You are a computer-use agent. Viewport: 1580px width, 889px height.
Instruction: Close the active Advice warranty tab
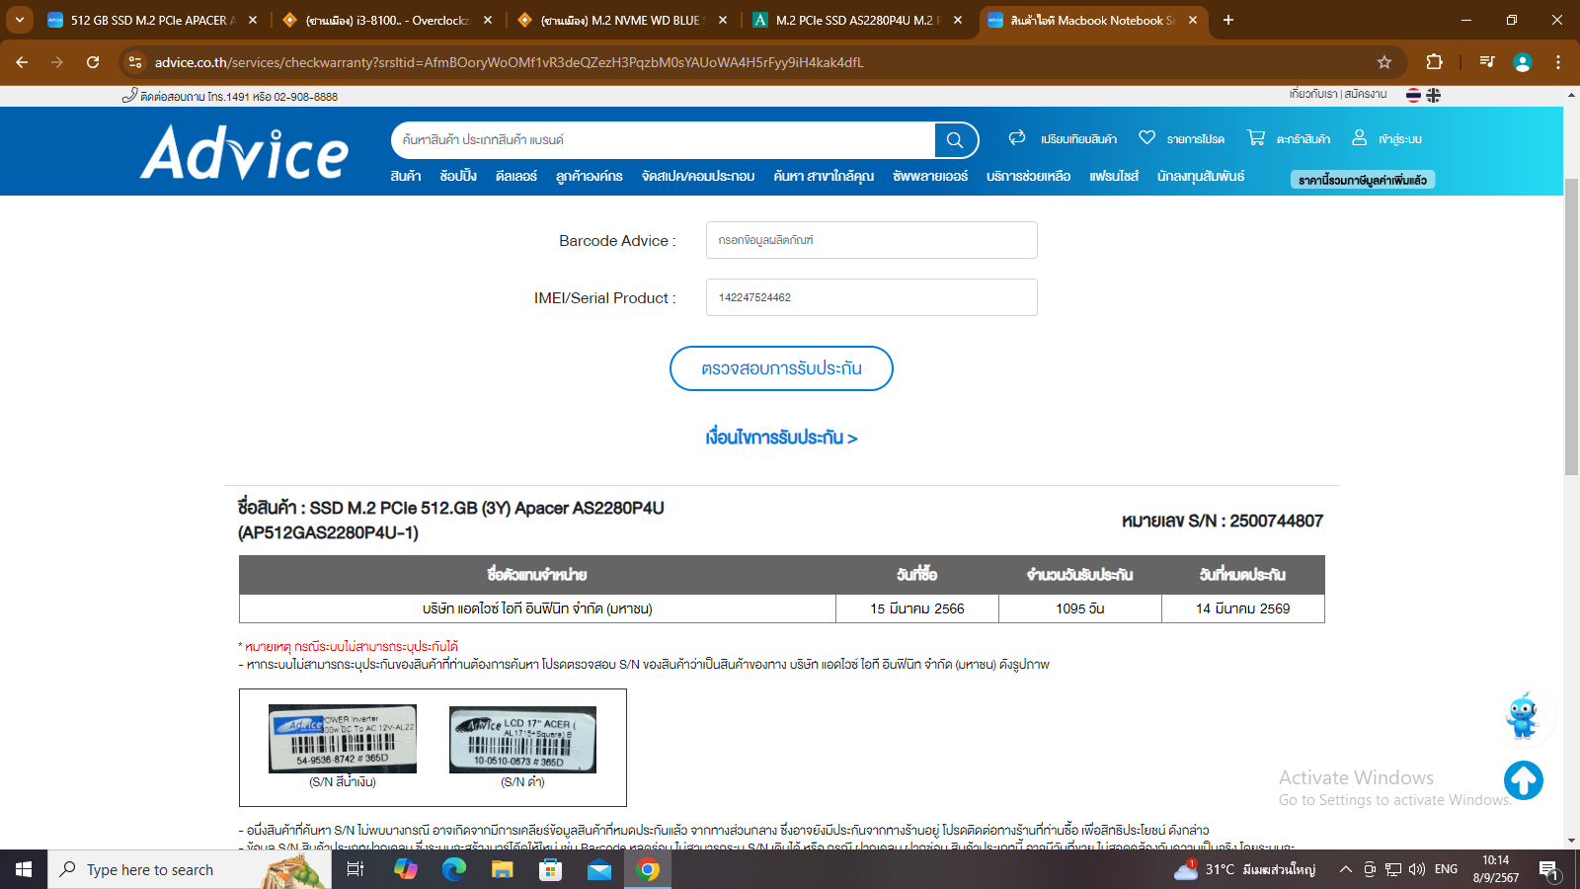point(1193,20)
